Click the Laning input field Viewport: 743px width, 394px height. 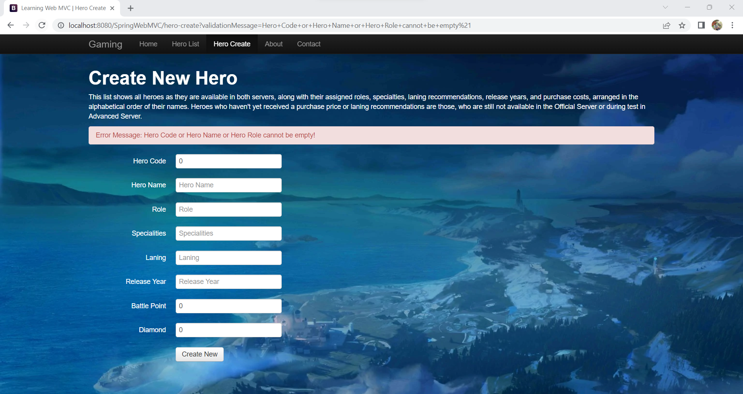click(229, 258)
